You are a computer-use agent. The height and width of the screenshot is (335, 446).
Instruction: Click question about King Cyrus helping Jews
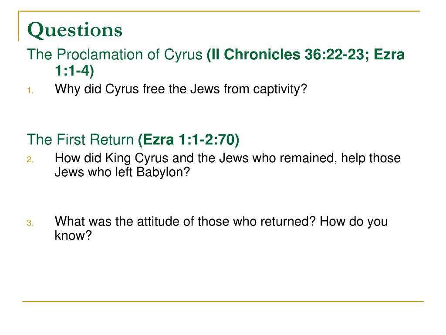tap(227, 165)
